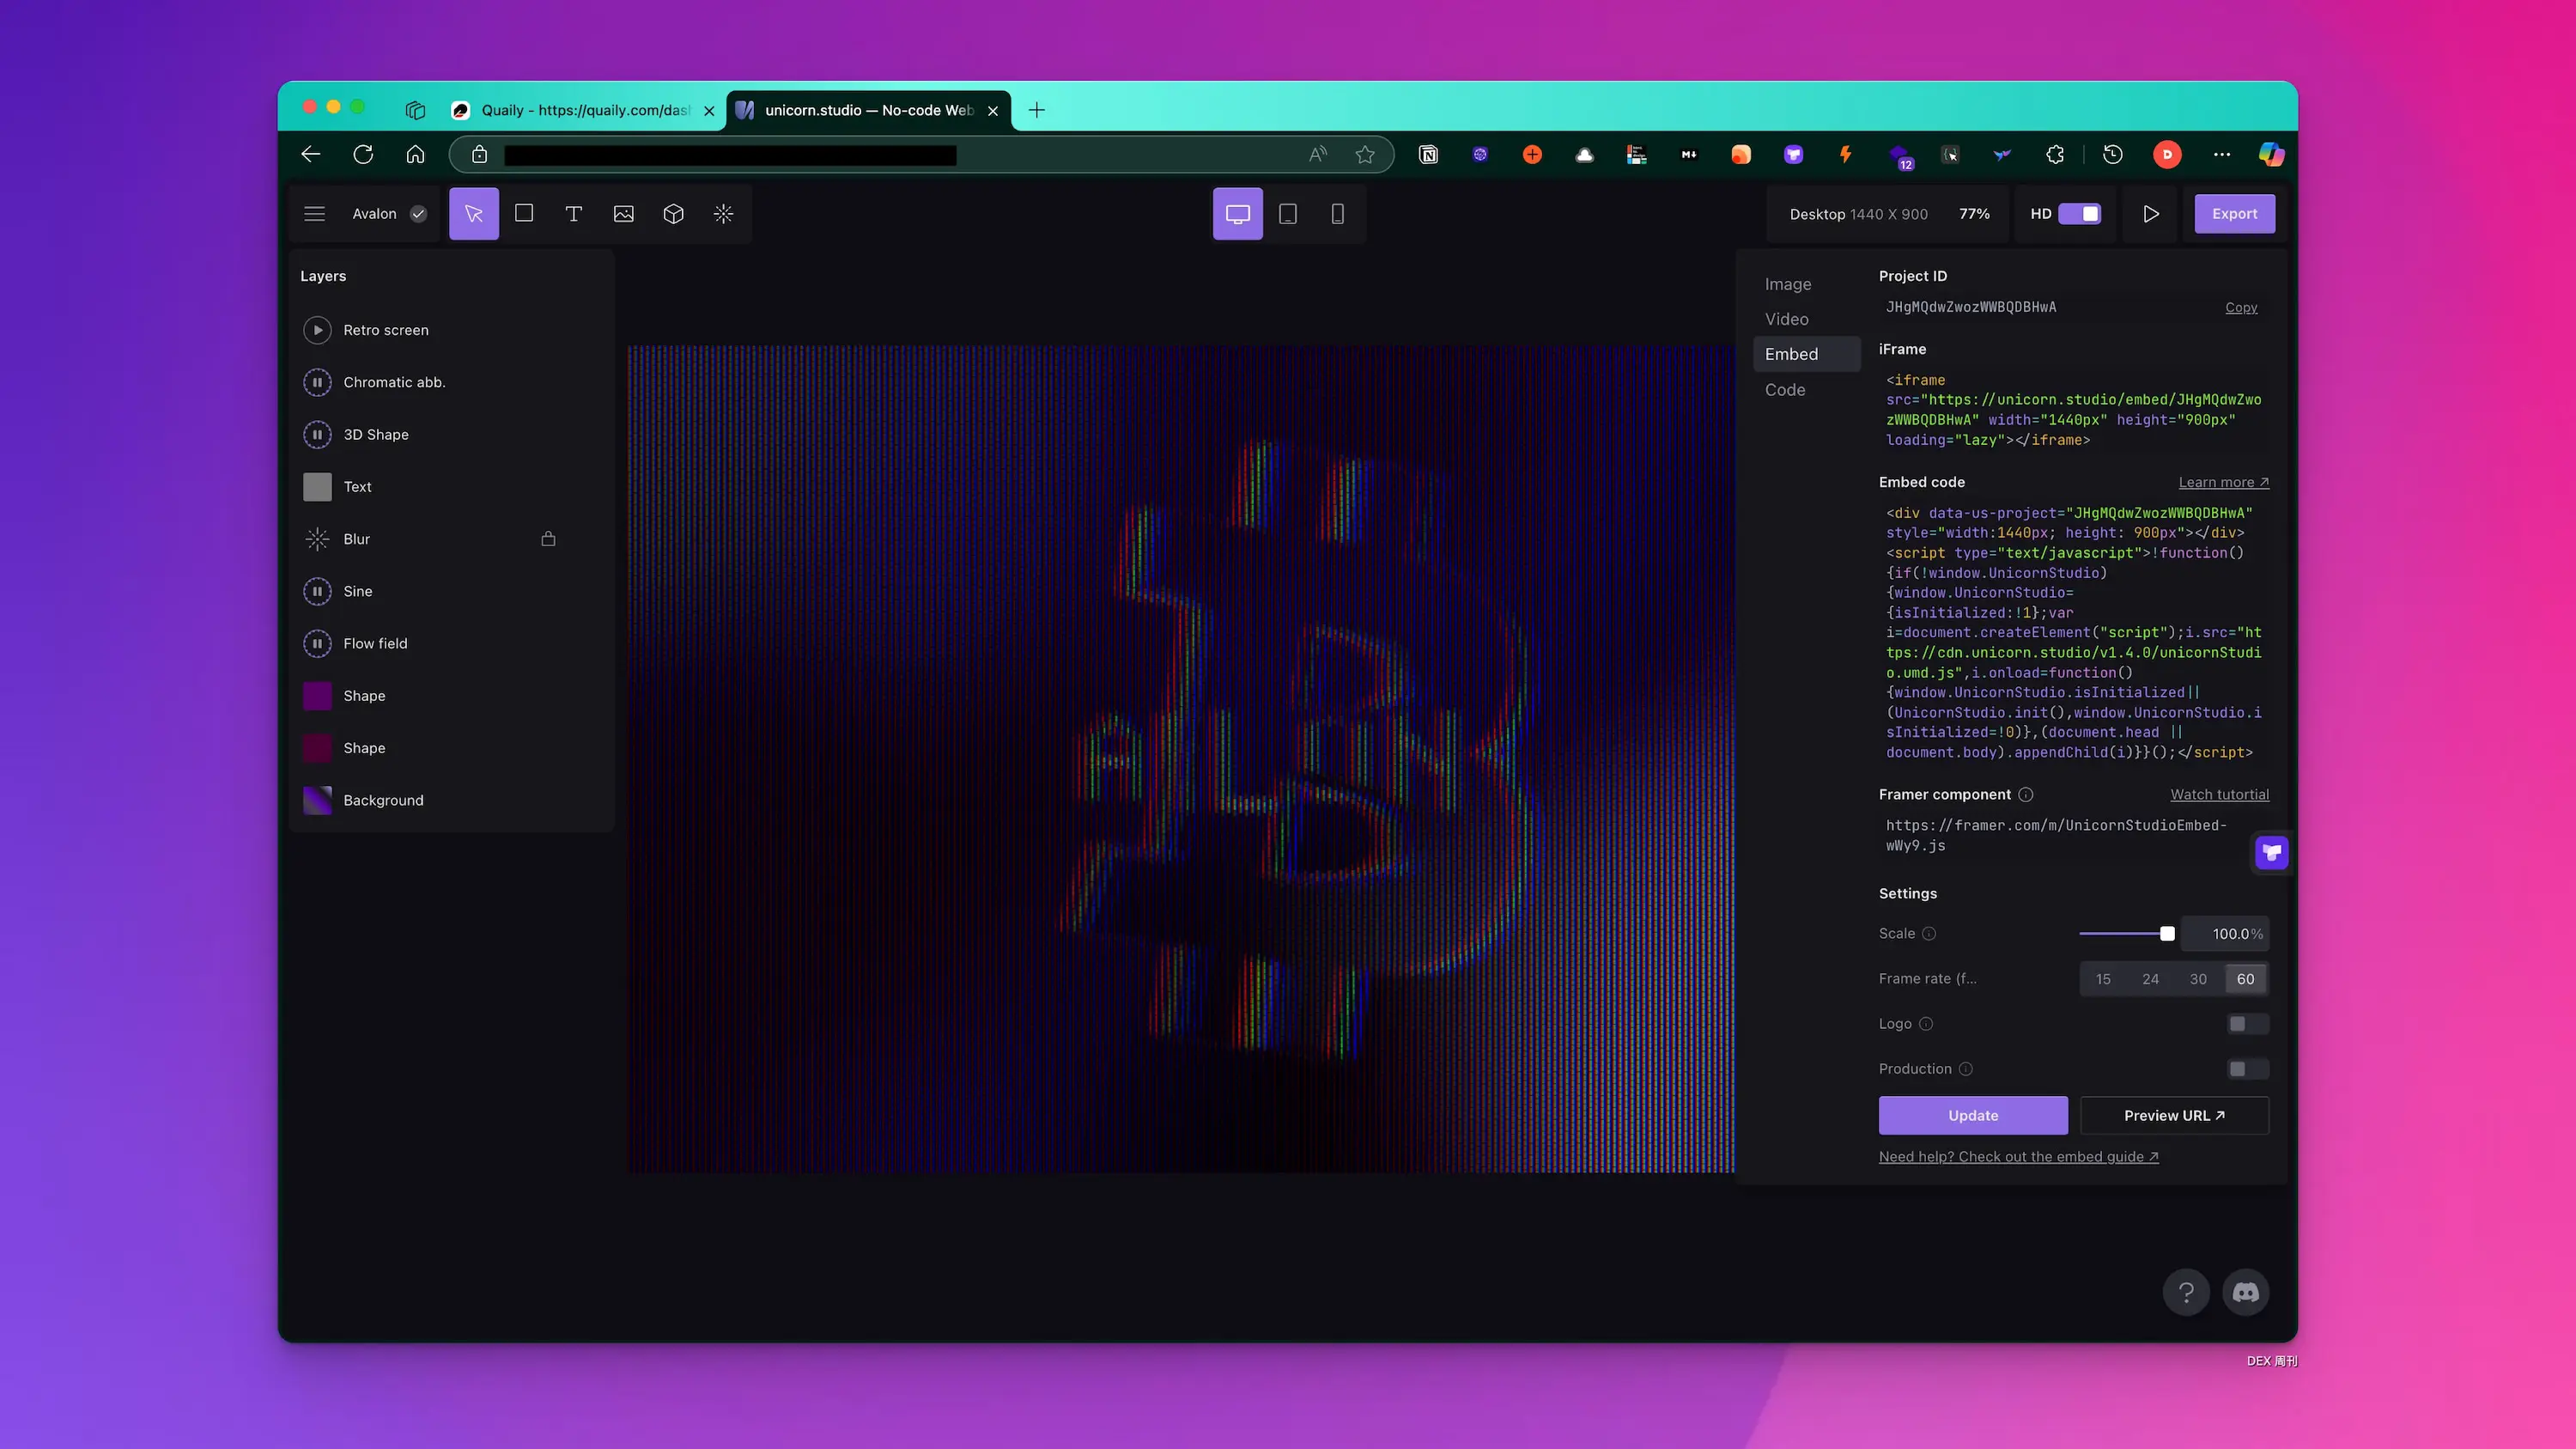Select the pointer selection tool
This screenshot has width=2576, height=1449.
coord(474,214)
